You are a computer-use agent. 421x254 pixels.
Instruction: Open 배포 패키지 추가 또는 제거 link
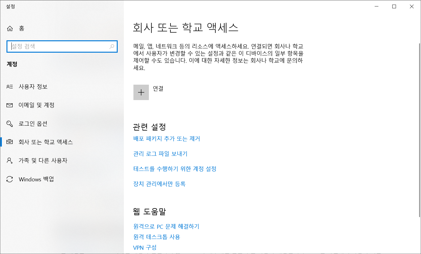(166, 139)
